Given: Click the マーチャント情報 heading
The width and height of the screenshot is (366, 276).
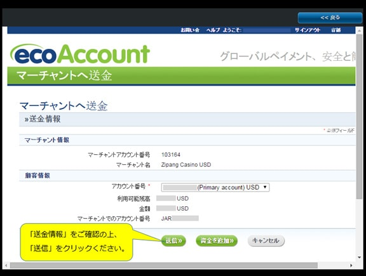Looking at the screenshot, I should pos(47,140).
